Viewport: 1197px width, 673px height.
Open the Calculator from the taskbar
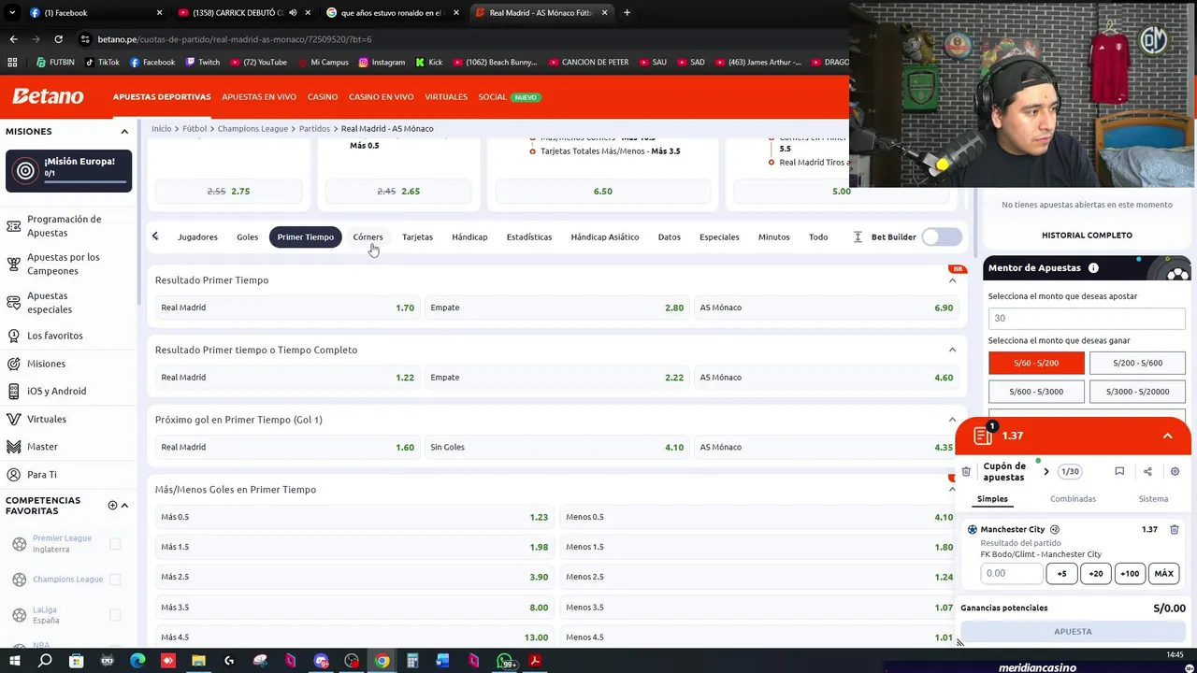point(412,661)
